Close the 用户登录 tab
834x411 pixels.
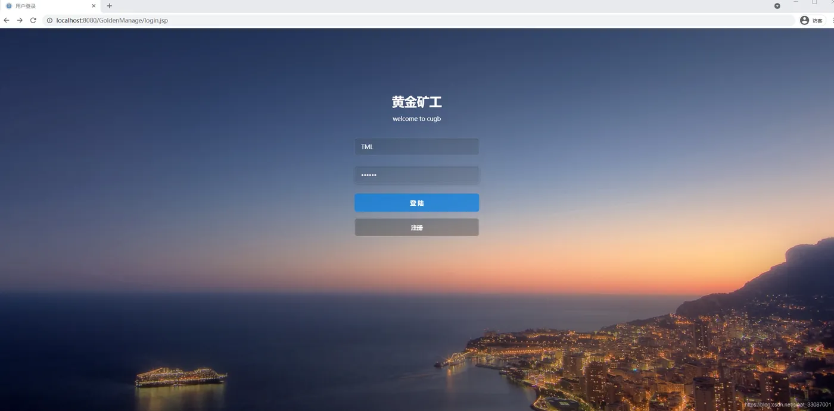[94, 6]
